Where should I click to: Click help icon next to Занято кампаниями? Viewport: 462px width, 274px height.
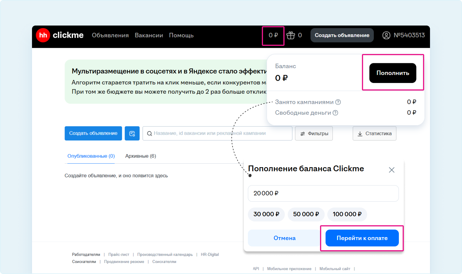(338, 102)
